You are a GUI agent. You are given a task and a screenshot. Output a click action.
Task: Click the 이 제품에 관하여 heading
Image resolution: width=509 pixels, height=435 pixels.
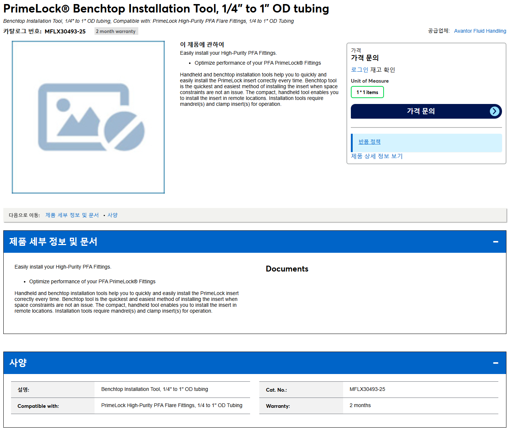tap(202, 44)
